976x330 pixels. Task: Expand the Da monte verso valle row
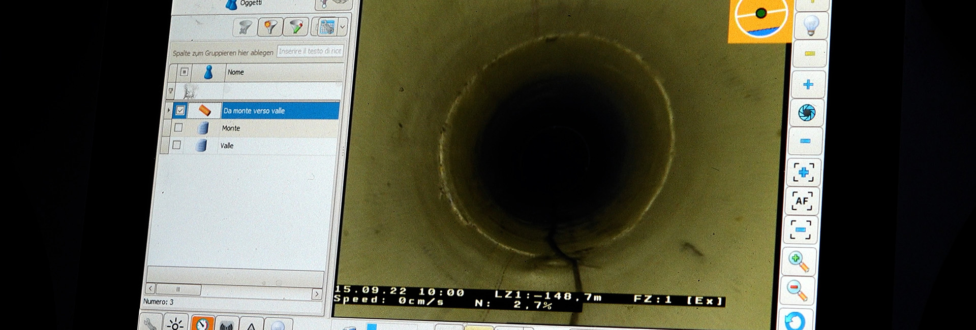coord(169,110)
